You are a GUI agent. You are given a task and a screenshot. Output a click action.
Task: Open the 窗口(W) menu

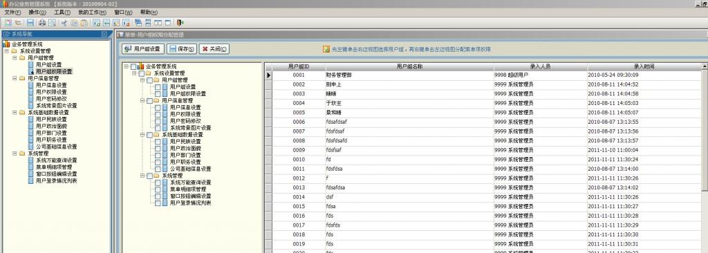(x=123, y=12)
